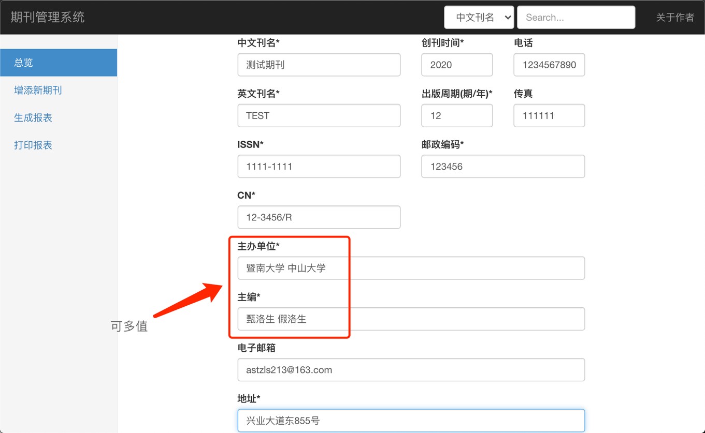Click the 主办单位 field with 暨南大学 中山大学
Image resolution: width=705 pixels, height=433 pixels.
coord(411,268)
